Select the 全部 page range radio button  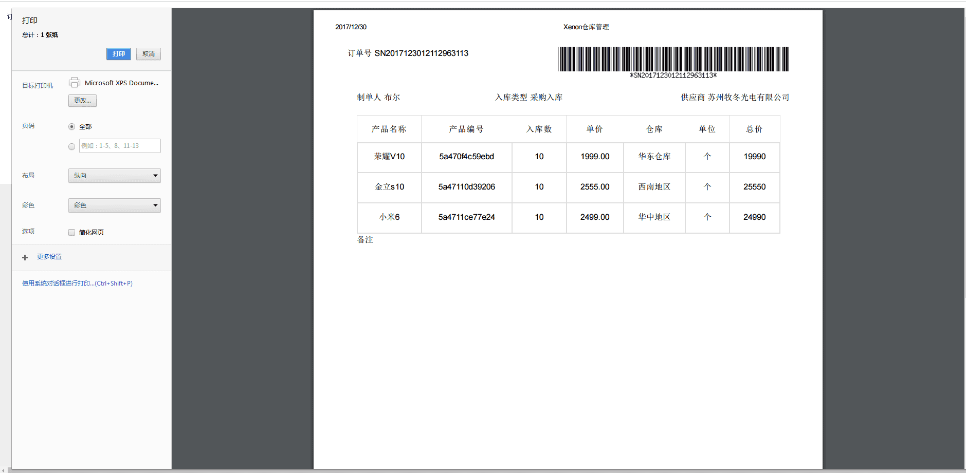click(x=71, y=126)
